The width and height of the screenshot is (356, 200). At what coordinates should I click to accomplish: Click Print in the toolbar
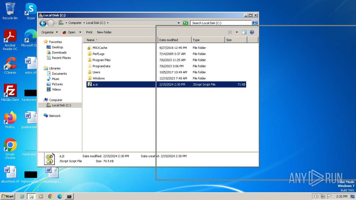[89, 32]
